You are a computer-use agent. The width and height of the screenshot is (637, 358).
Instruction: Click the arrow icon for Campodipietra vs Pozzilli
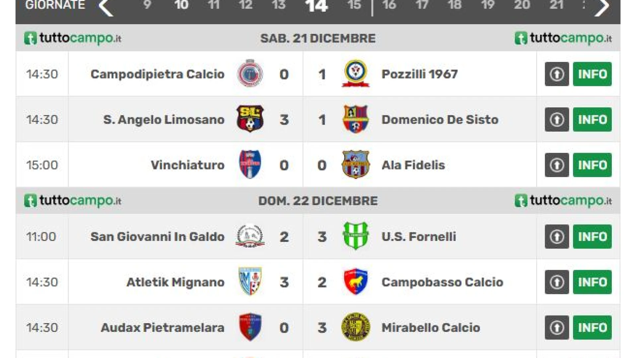[557, 74]
